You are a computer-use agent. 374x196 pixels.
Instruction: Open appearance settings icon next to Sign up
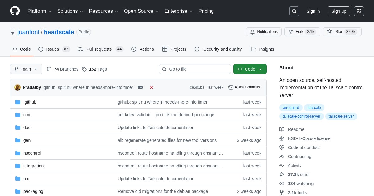pos(359,11)
